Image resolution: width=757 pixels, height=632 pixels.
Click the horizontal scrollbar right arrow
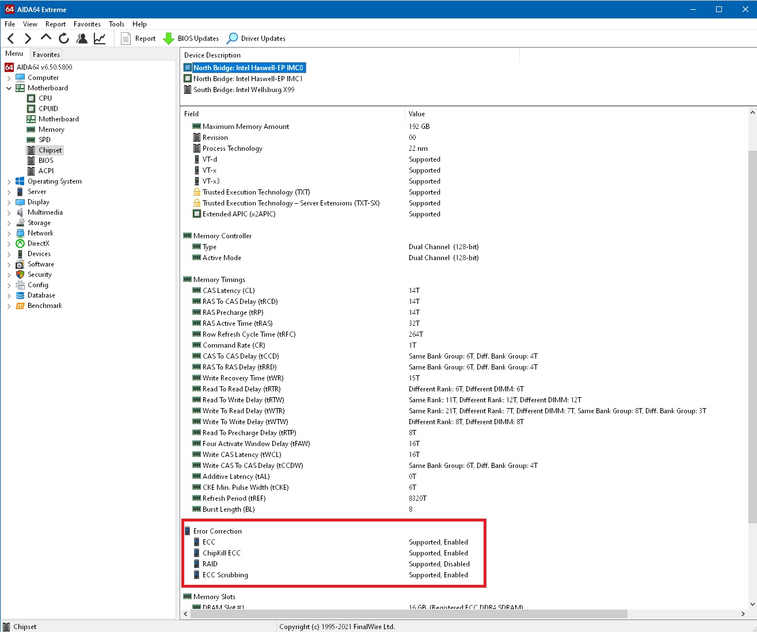(743, 614)
